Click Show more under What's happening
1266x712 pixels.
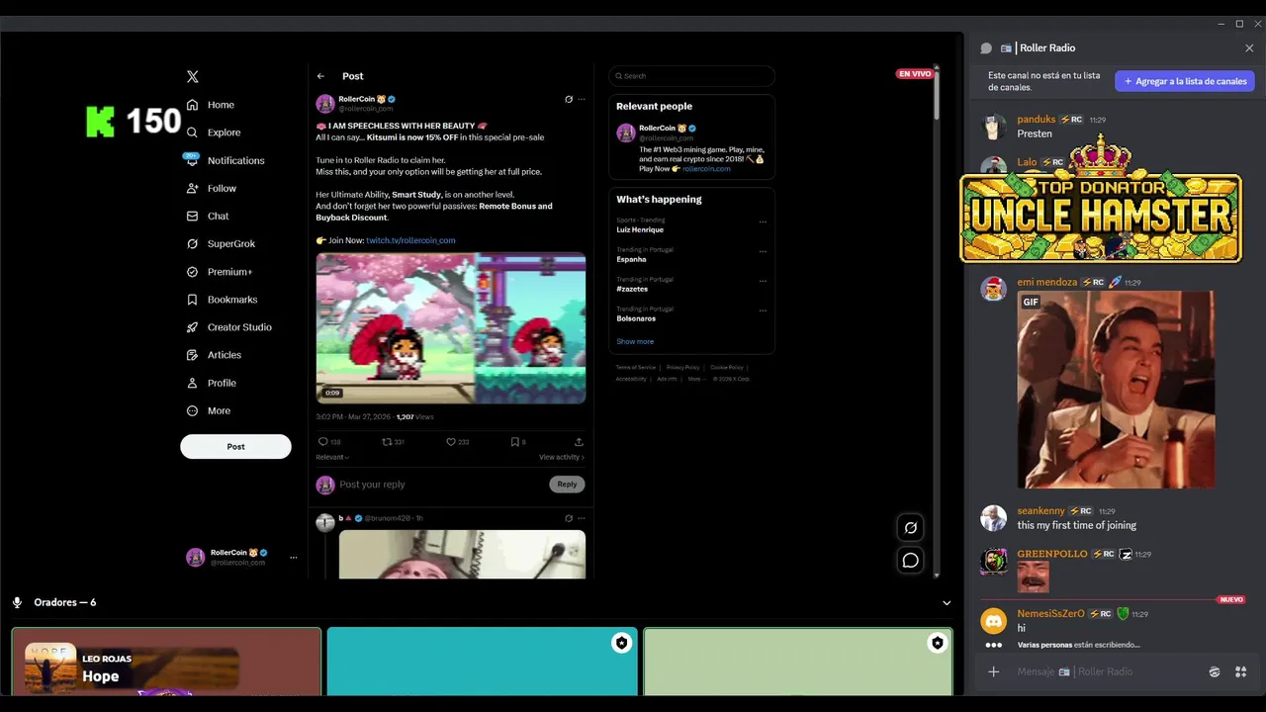click(635, 342)
